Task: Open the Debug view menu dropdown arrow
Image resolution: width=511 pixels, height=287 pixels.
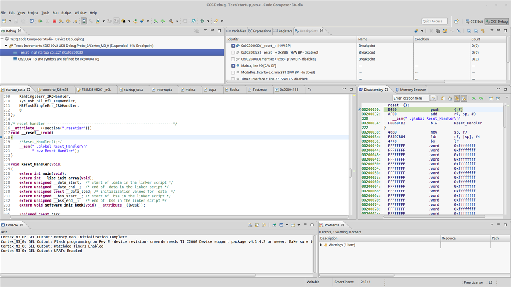Action: 205,31
